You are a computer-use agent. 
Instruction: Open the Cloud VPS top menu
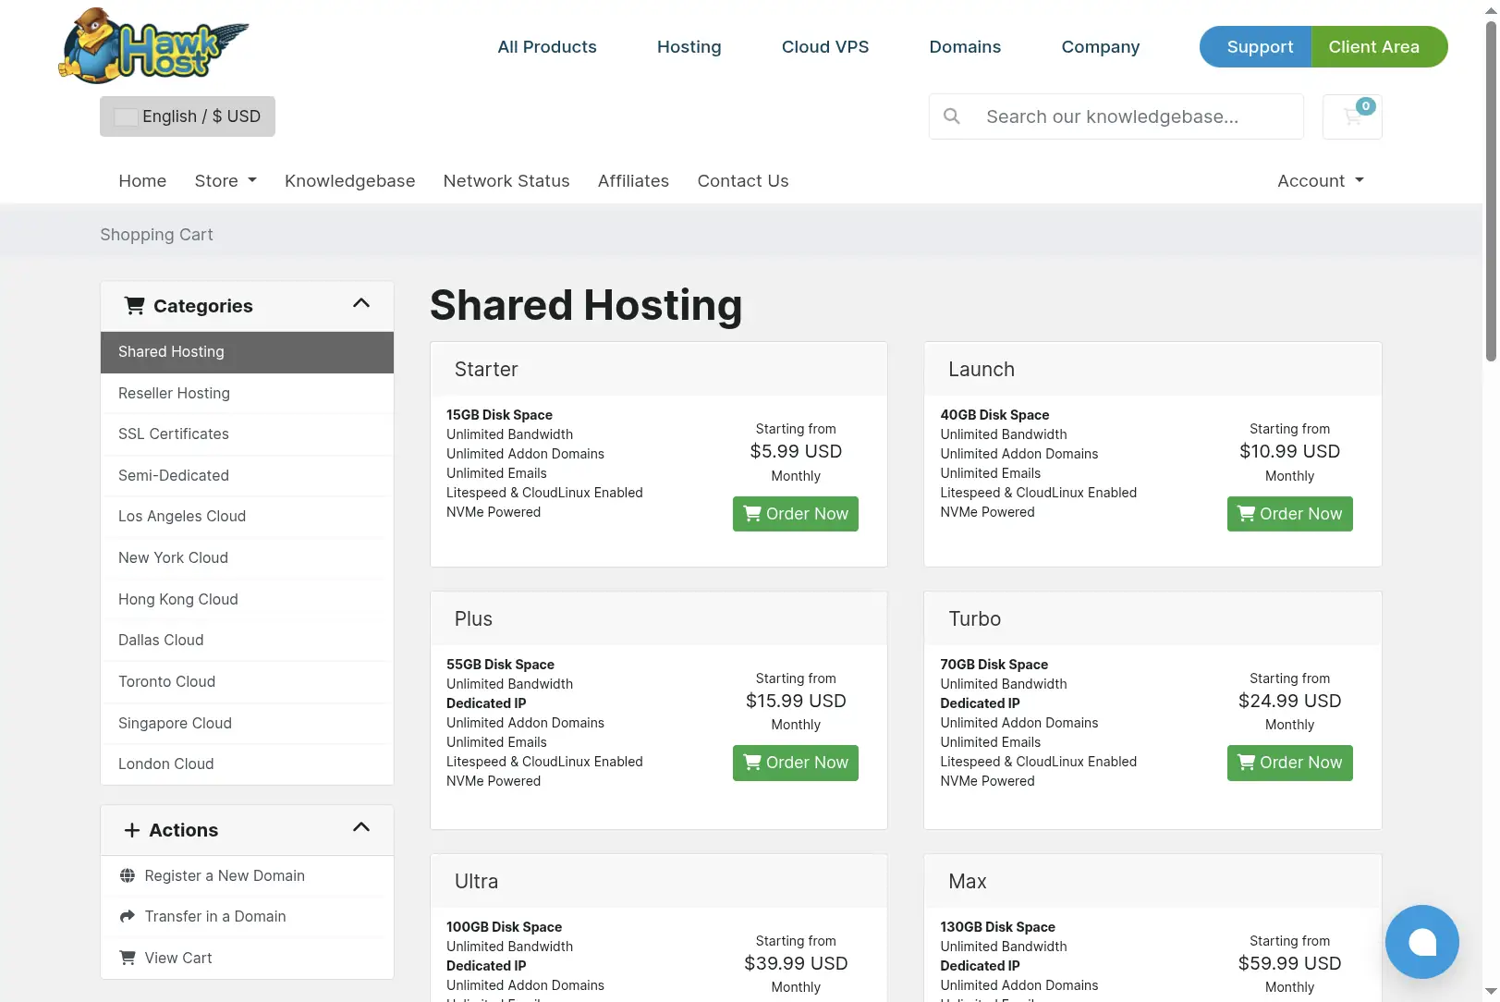(x=825, y=46)
